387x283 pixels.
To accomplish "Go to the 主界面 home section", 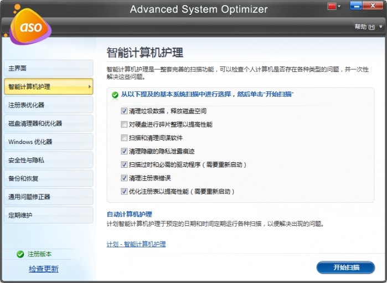I will 49,68.
